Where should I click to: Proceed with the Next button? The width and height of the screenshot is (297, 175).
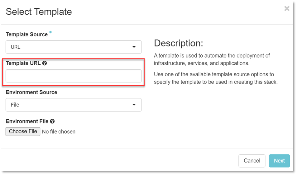pyautogui.click(x=279, y=161)
